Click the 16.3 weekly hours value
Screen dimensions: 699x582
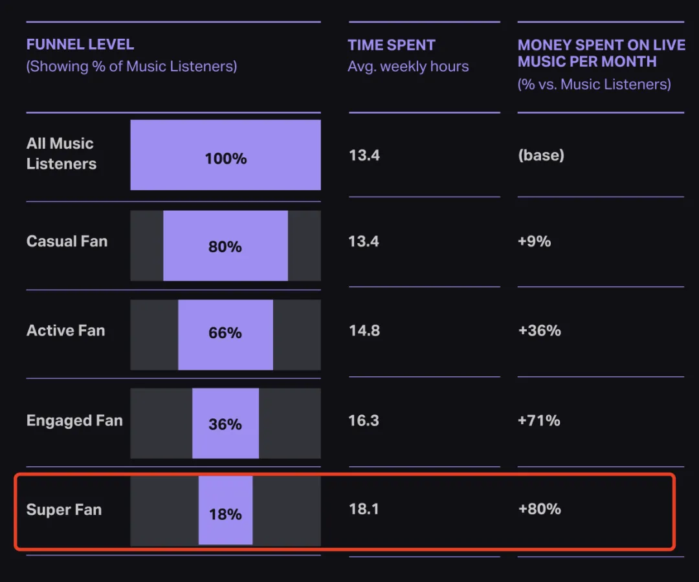click(x=364, y=421)
